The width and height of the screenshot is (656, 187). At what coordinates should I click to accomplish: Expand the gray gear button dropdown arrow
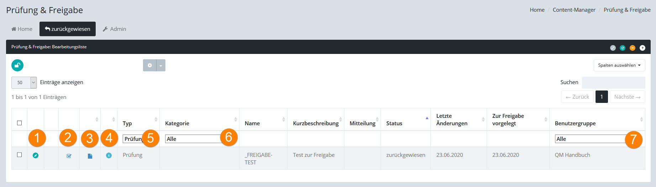click(x=161, y=66)
